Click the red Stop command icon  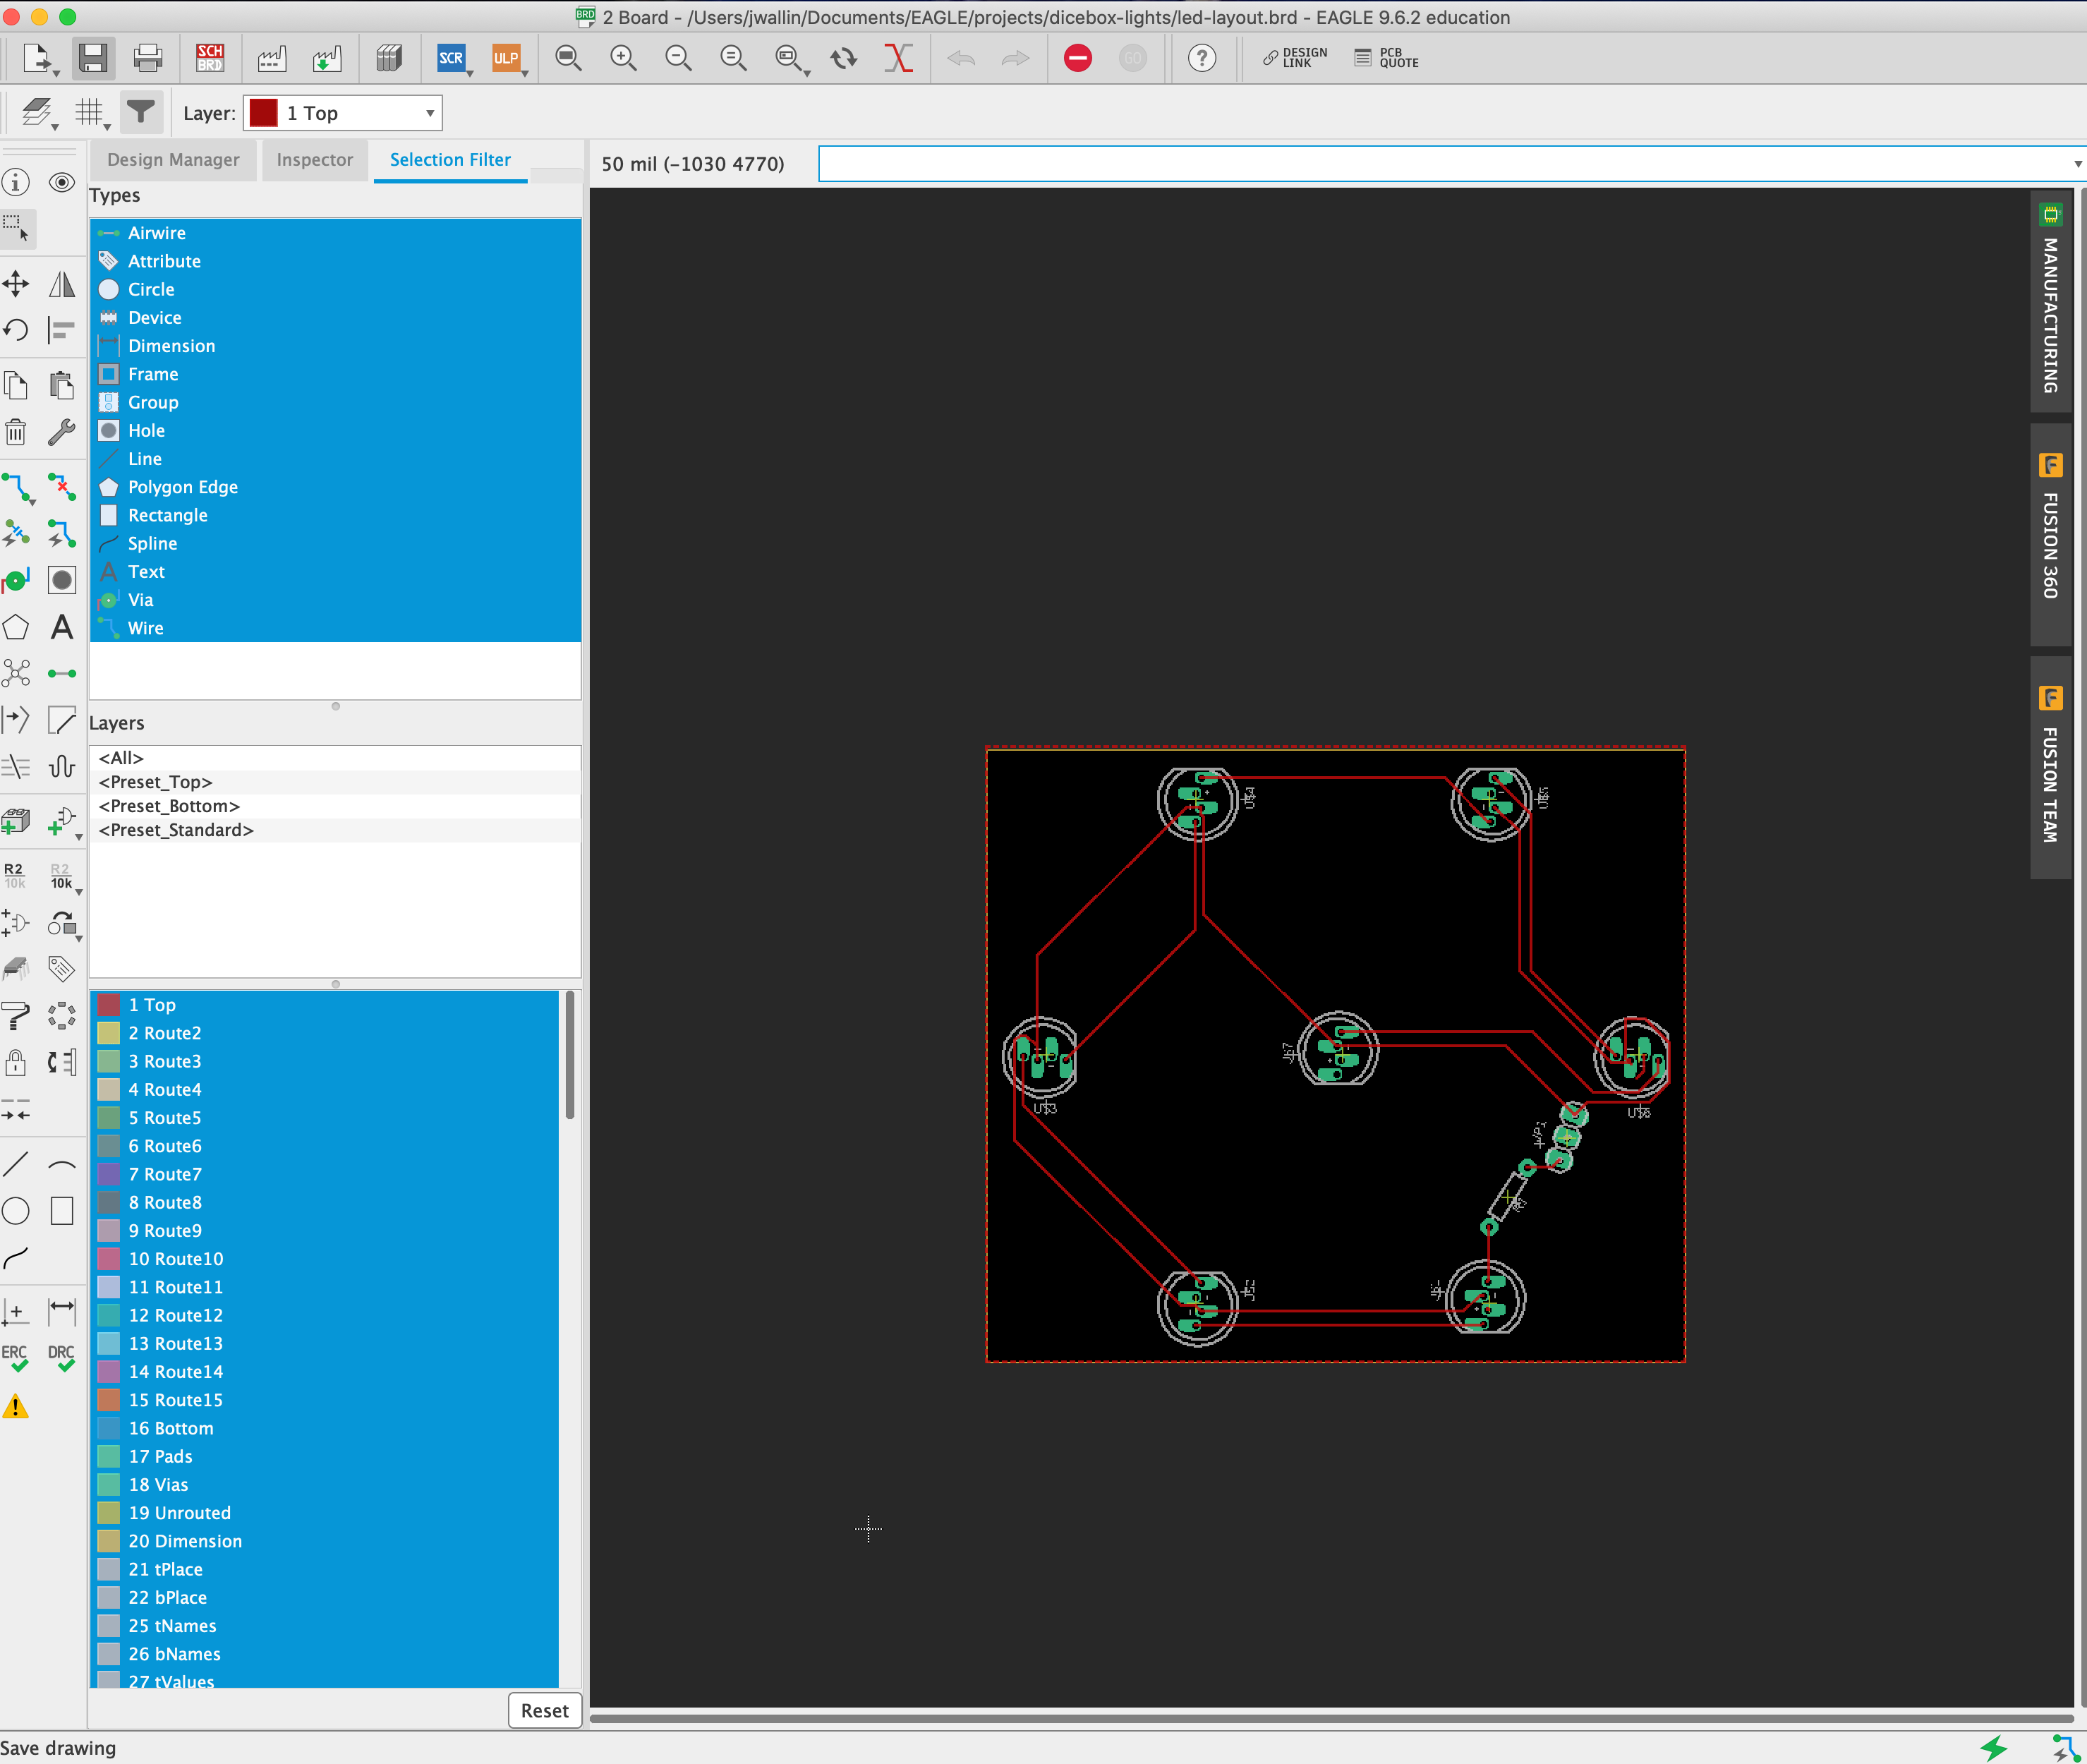(x=1077, y=58)
